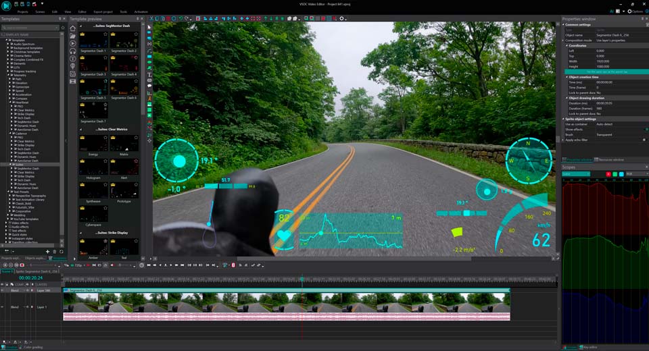Toggle visibility eye of Layer 246
The image size is (649, 351).
tap(2, 291)
